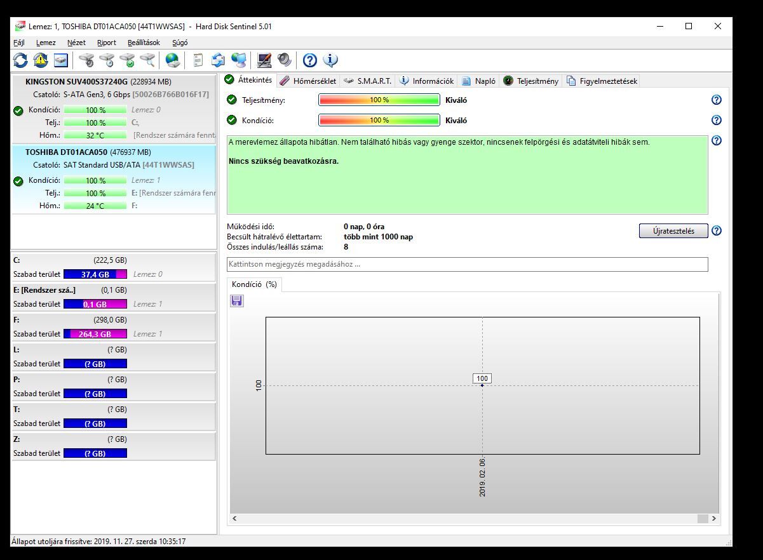Image resolution: width=763 pixels, height=560 pixels.
Task: Click the disk with magnifier surface test icon
Action: (x=147, y=60)
